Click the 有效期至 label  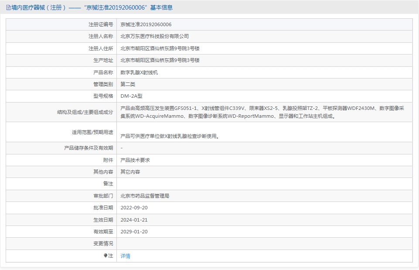click(x=103, y=232)
